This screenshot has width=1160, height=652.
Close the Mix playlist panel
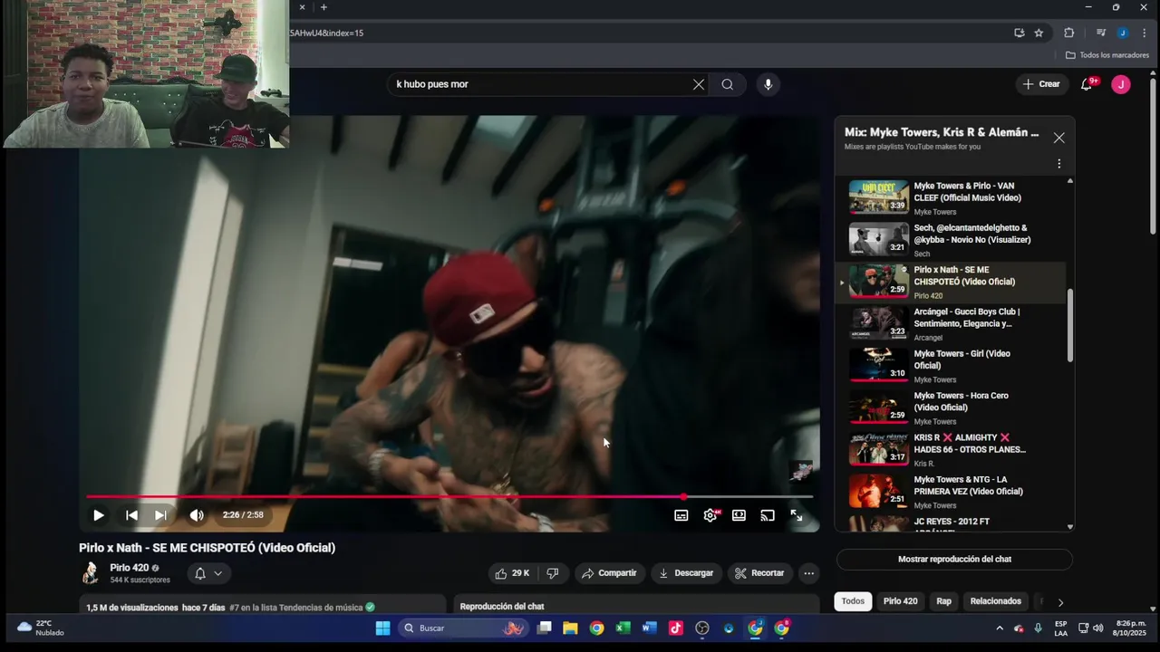(x=1058, y=138)
